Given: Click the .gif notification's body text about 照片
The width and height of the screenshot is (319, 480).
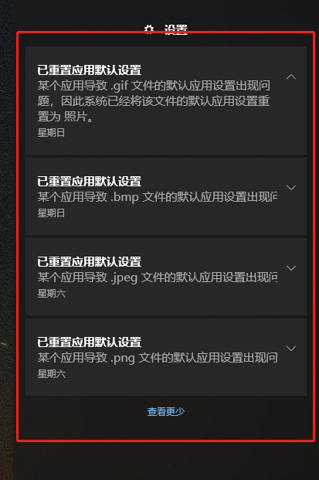Looking at the screenshot, I should (x=154, y=101).
